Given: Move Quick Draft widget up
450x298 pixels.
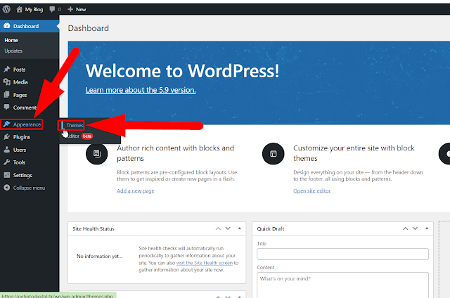Looking at the screenshot, I should pyautogui.click(x=405, y=228).
